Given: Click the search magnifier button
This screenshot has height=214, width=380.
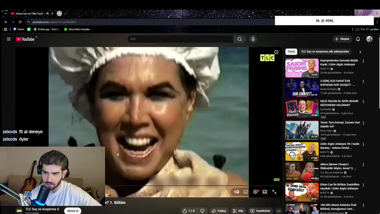Looking at the screenshot, I should (240, 39).
